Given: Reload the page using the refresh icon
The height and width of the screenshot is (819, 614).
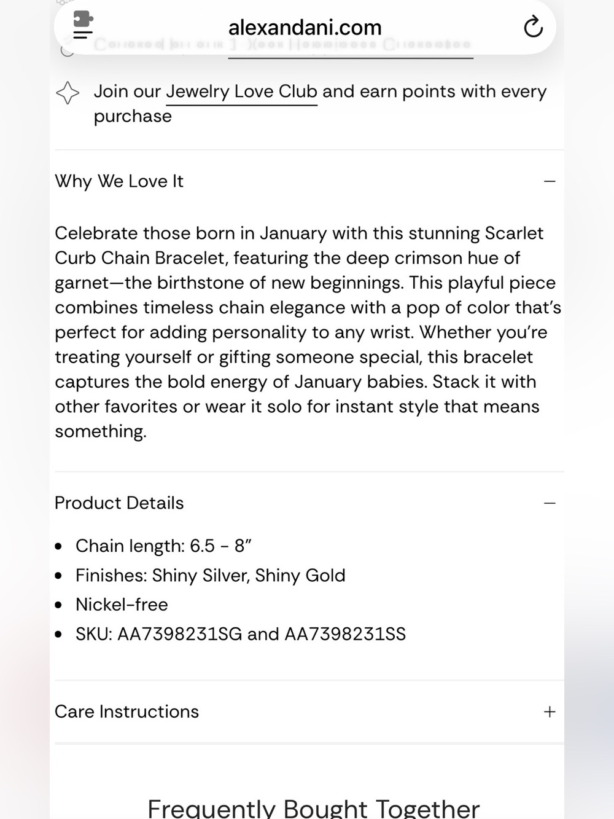Looking at the screenshot, I should [532, 27].
